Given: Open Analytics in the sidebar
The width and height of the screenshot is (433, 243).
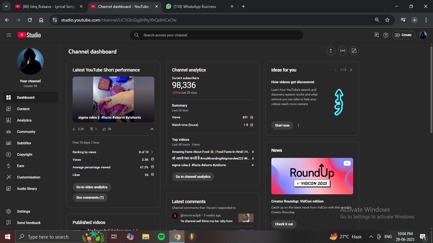Looking at the screenshot, I should 30,120.
